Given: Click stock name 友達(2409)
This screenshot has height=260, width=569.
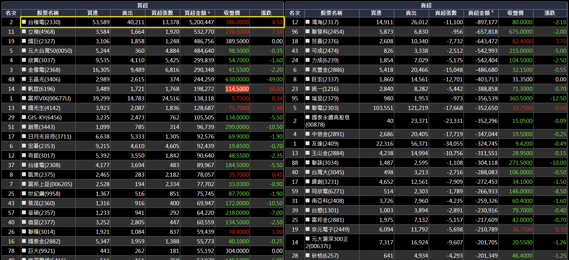Looking at the screenshot, I should [x=325, y=144].
